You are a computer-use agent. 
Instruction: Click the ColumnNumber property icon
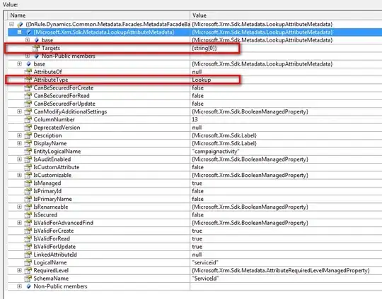(28, 119)
